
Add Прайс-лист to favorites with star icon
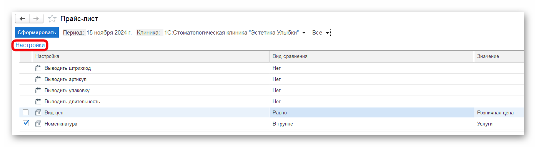[x=52, y=18]
